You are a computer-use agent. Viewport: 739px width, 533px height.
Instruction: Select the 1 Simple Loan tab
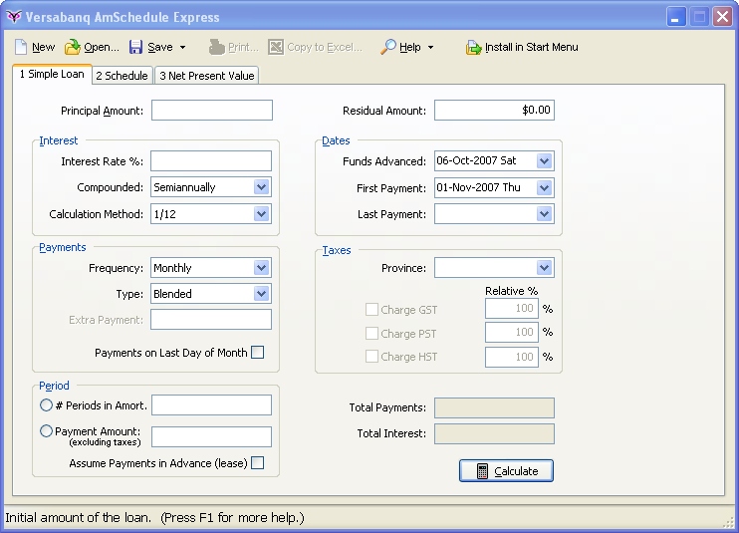pos(52,74)
